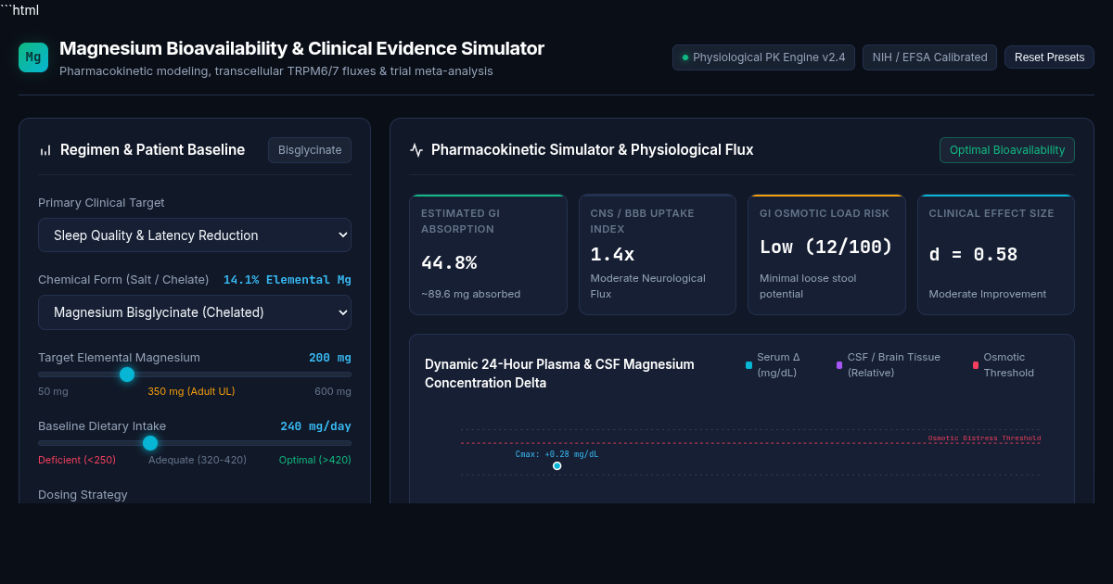This screenshot has width=1113, height=584.
Task: Click the chart title 'Dynamic 24-Hour Plasma & CSF'
Action: [559, 374]
